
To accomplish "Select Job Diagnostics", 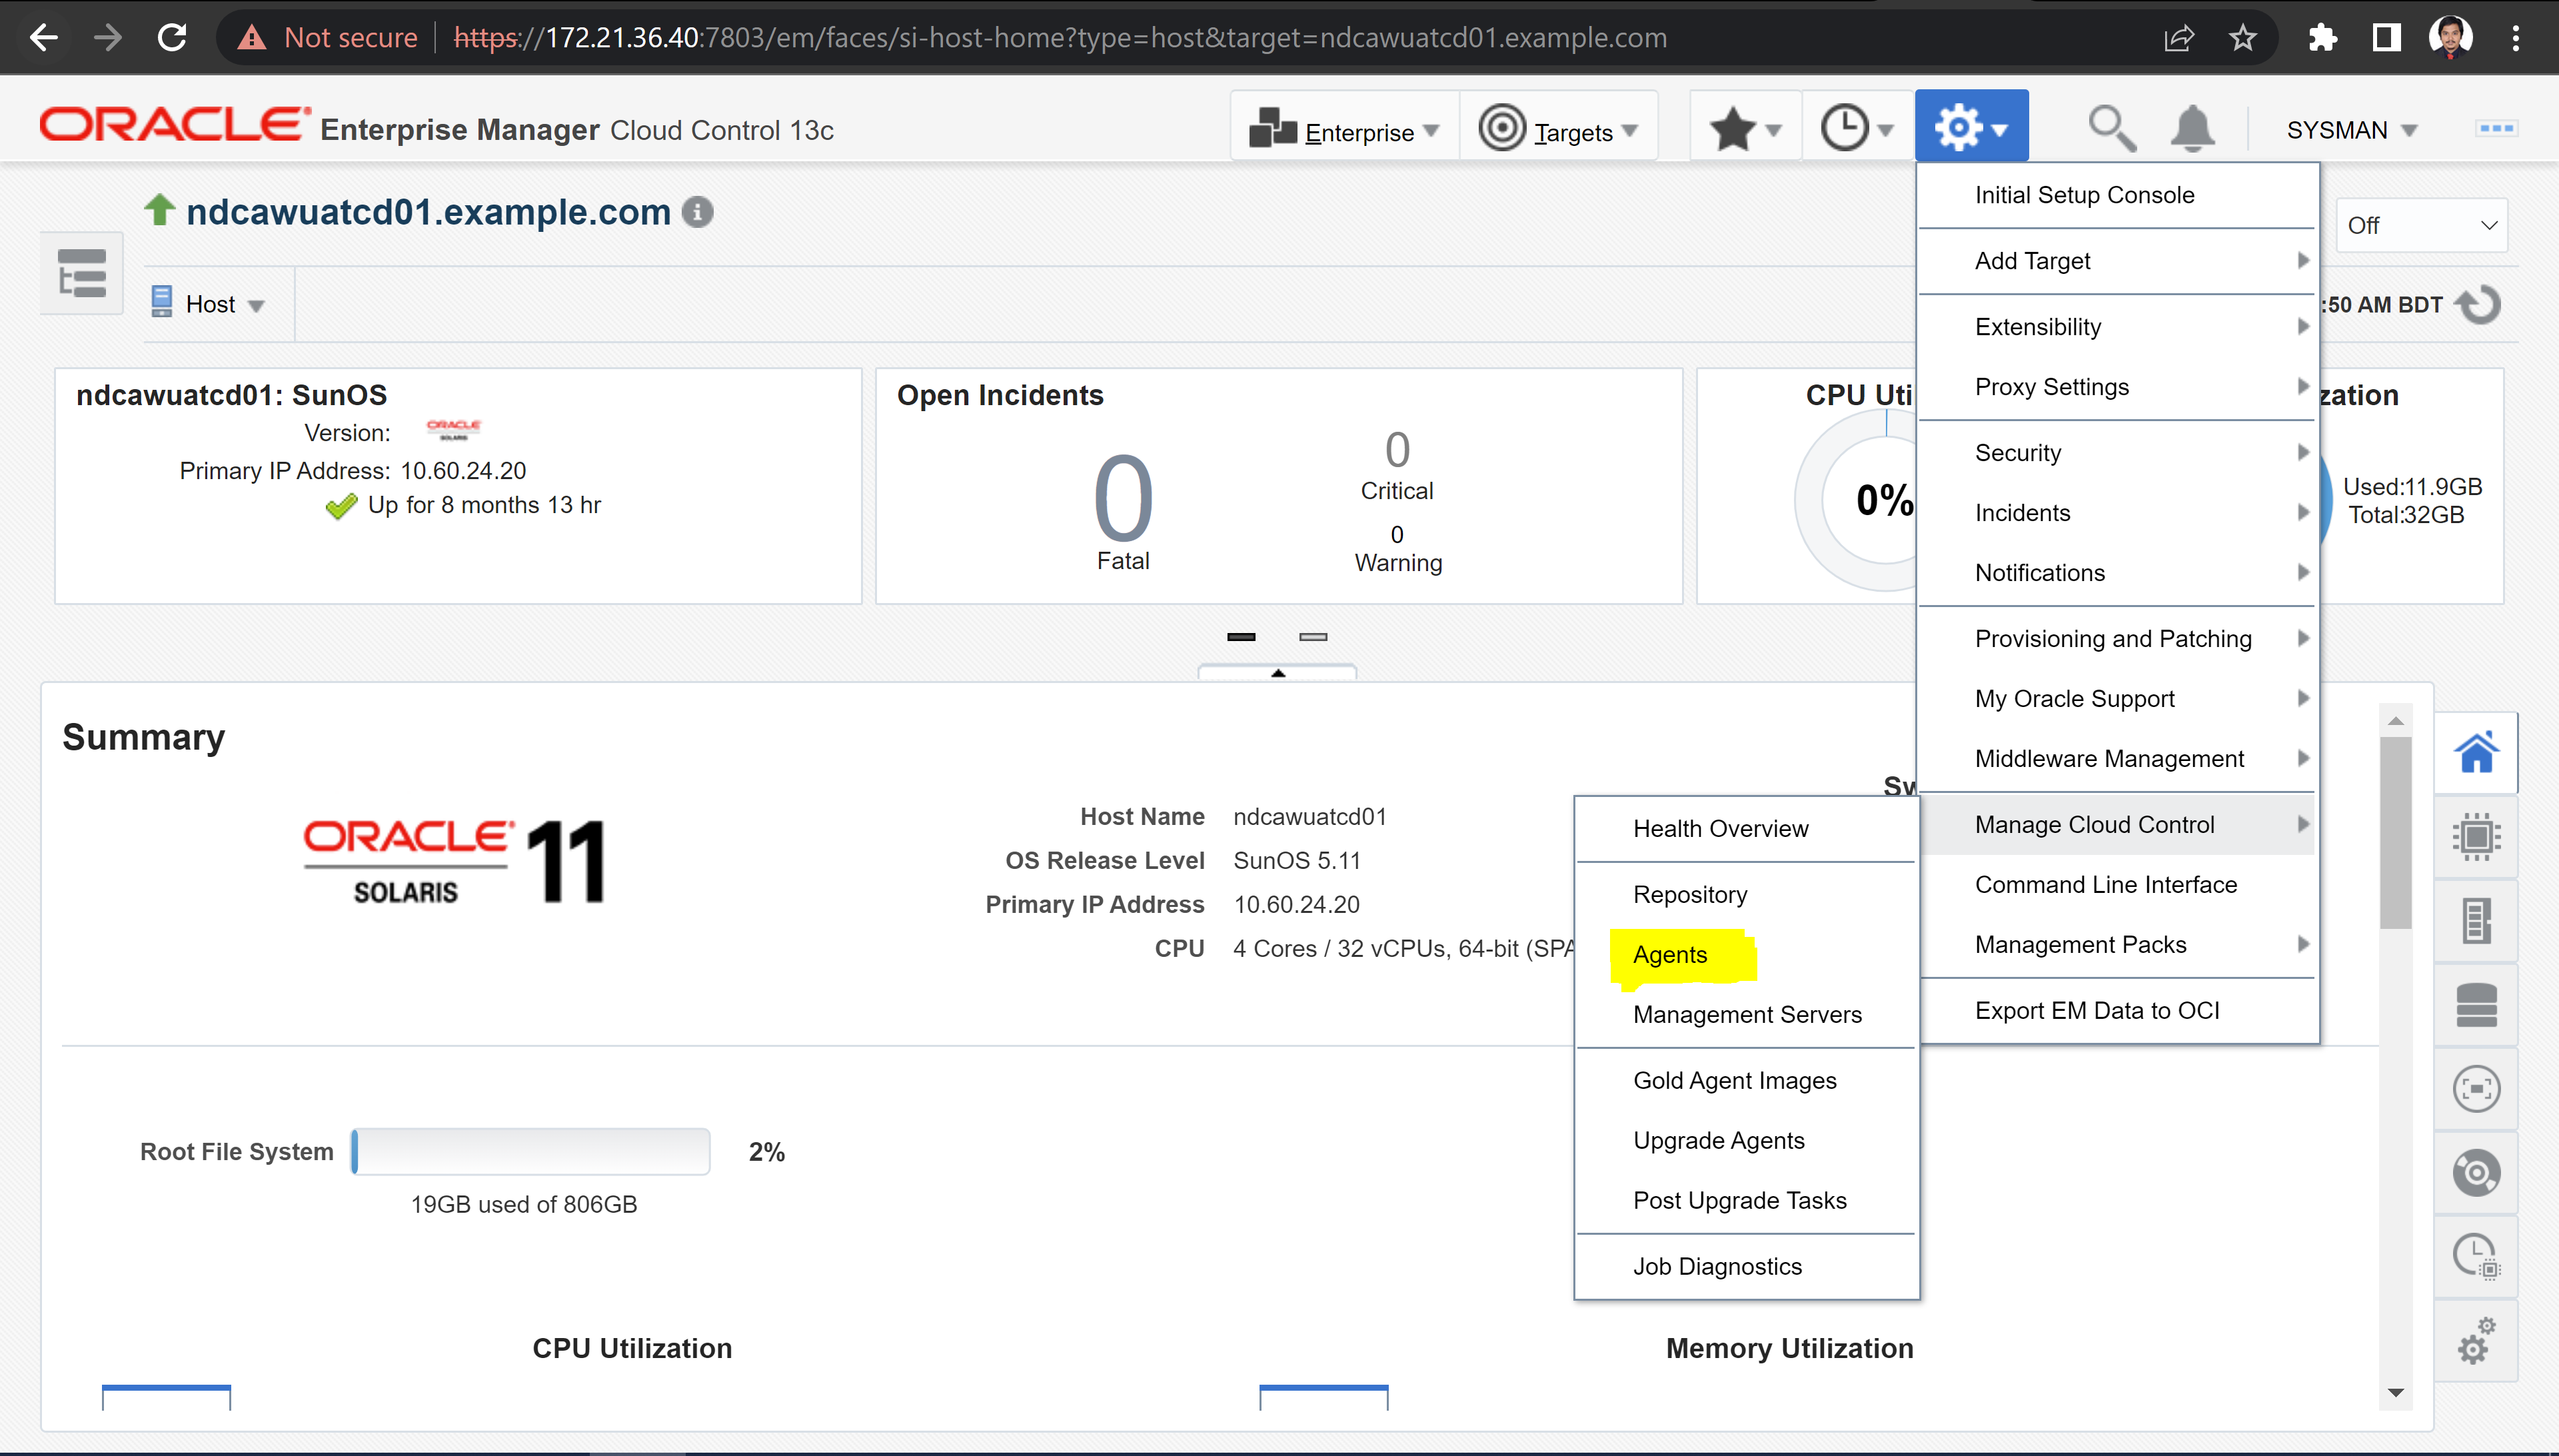I will coord(1746,1267).
